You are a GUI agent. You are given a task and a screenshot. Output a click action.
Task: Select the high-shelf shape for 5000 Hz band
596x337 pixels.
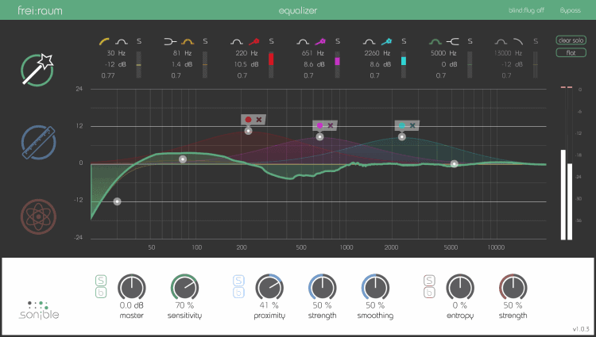453,41
